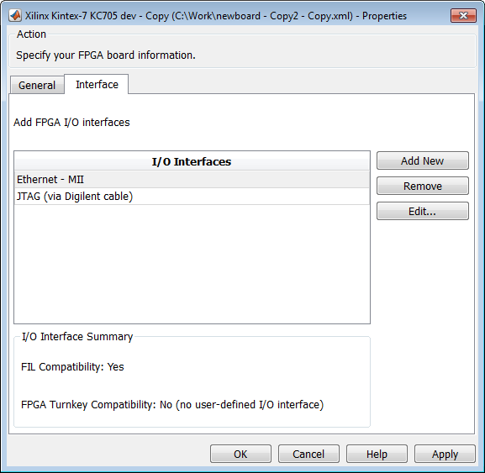Click the empty area of the interfaces list
Screen dimensions: 485x473
point(192,265)
